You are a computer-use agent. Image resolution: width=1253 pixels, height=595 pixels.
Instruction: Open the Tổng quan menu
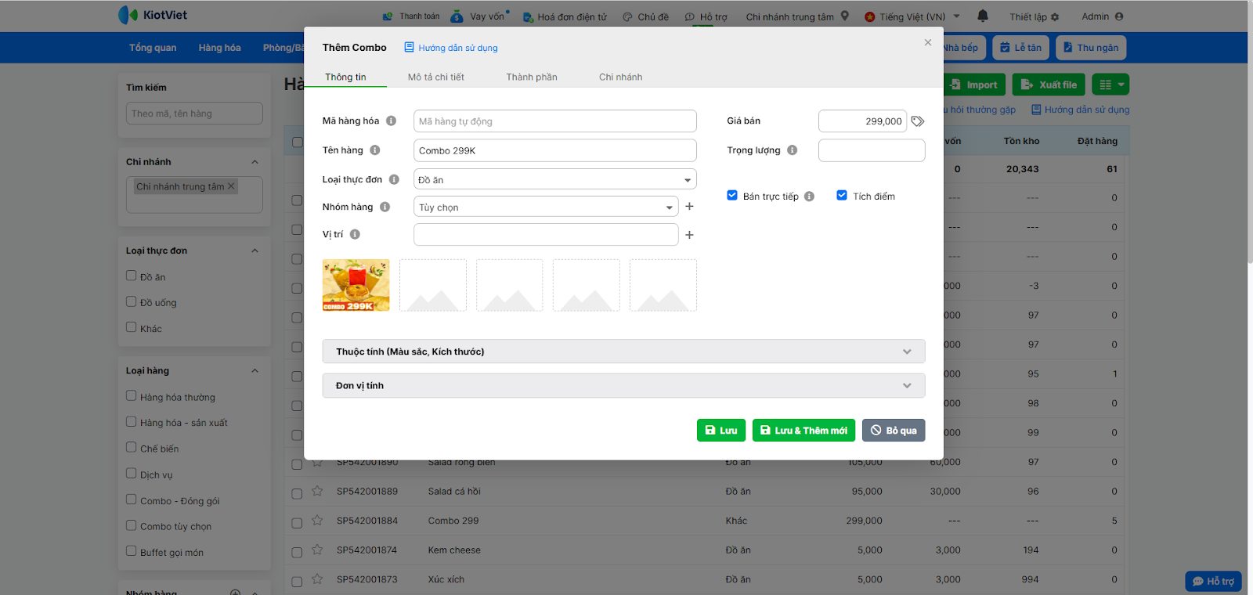tap(153, 48)
